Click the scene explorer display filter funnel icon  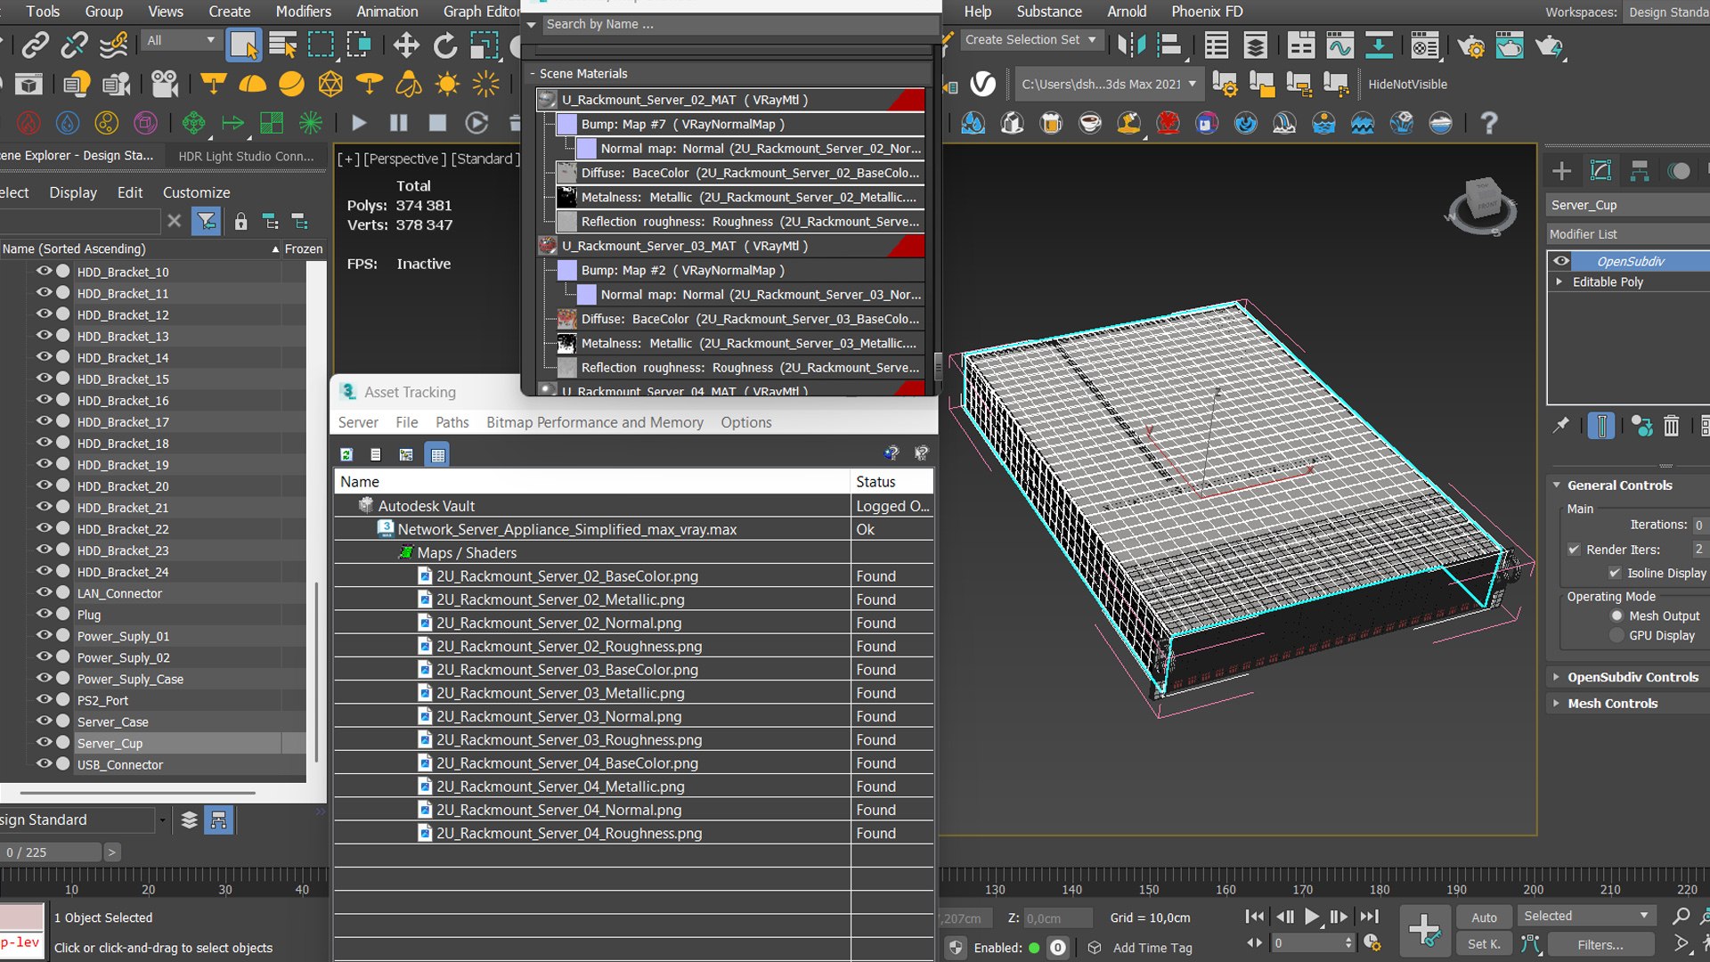point(207,221)
